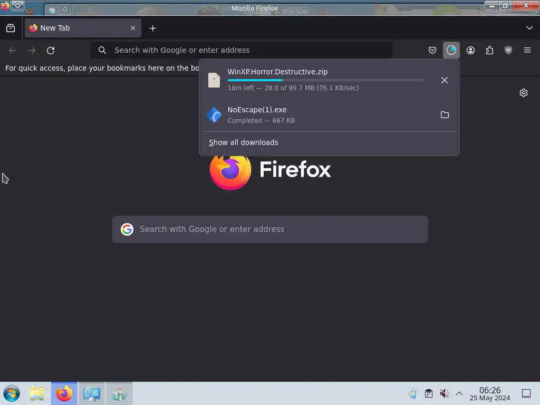Image resolution: width=540 pixels, height=405 pixels.
Task: Open the clipboard tray icon
Action: pyautogui.click(x=428, y=393)
